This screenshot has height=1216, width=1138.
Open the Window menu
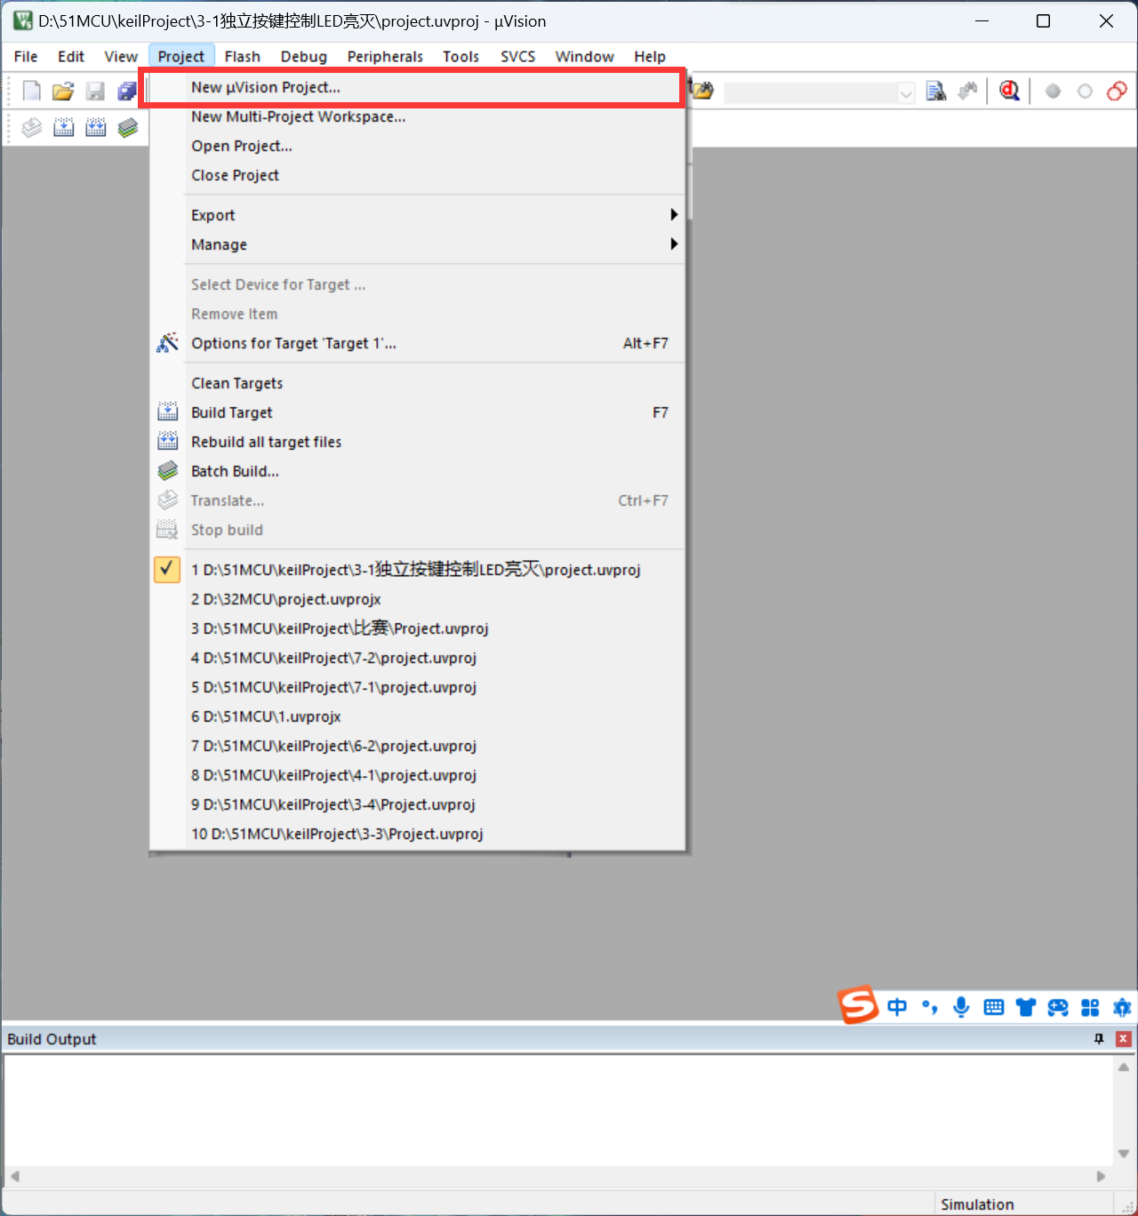pyautogui.click(x=584, y=56)
